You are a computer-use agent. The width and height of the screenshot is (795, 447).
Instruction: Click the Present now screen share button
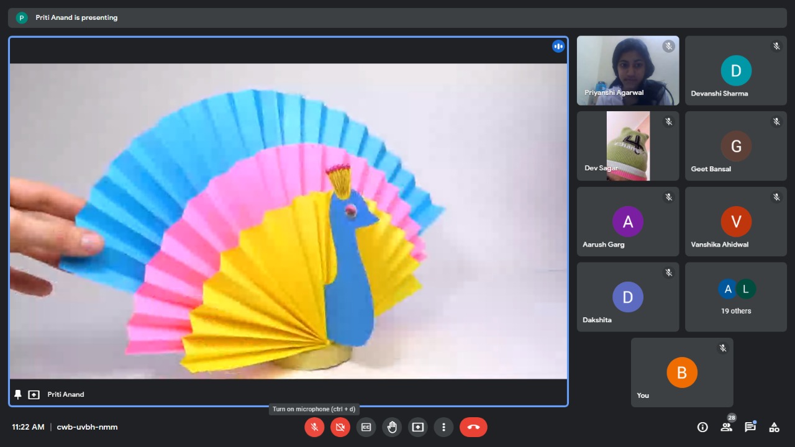click(418, 427)
